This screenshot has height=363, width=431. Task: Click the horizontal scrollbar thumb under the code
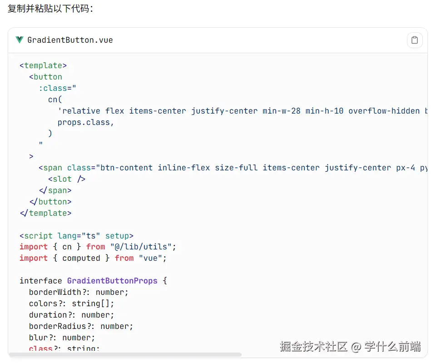[125, 354]
